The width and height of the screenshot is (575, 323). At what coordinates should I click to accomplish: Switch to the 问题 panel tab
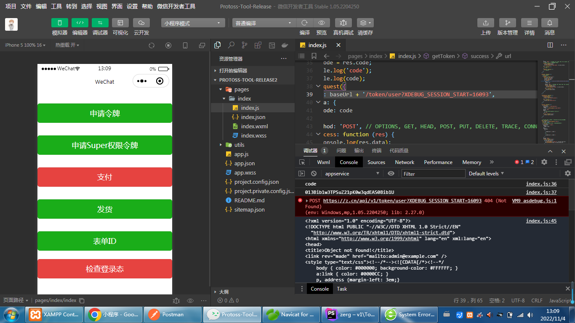pos(341,151)
